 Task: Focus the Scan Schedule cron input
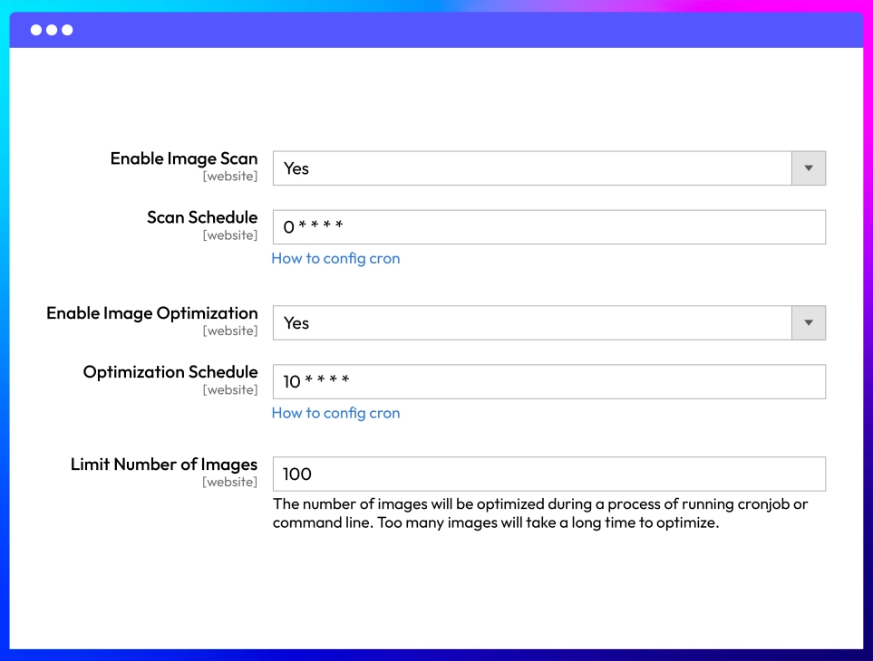point(548,227)
